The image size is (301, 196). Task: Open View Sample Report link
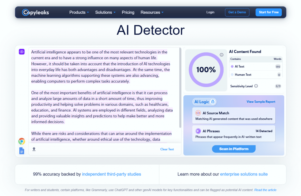[x=261, y=102]
